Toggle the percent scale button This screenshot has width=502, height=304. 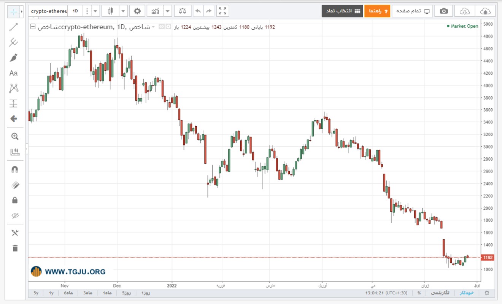pos(419,293)
